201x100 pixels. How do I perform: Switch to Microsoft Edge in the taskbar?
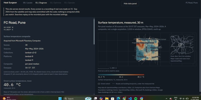(118, 99)
